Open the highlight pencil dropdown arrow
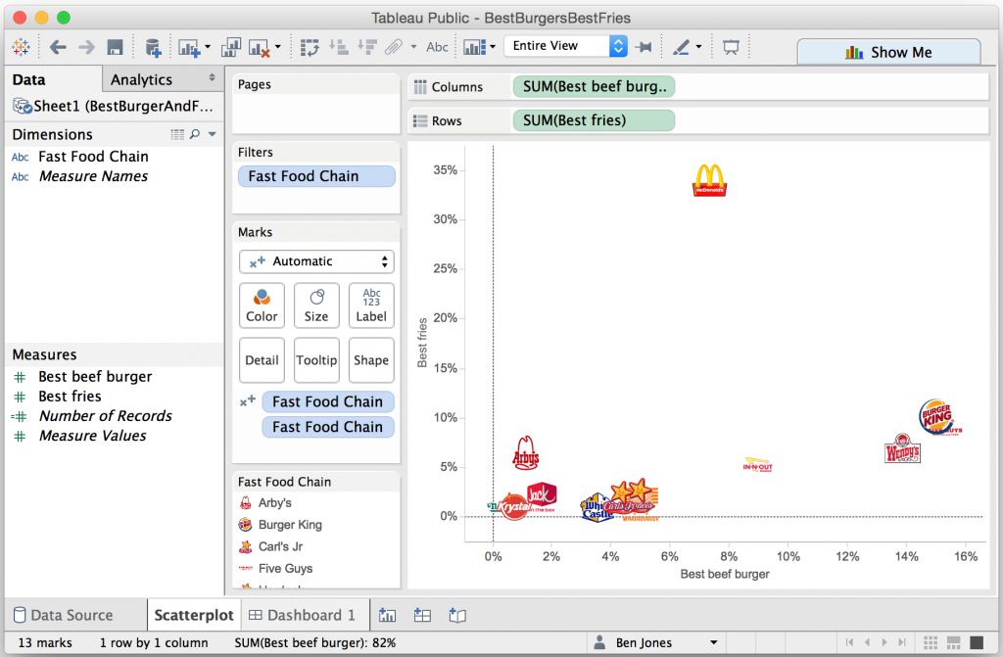 click(x=699, y=46)
